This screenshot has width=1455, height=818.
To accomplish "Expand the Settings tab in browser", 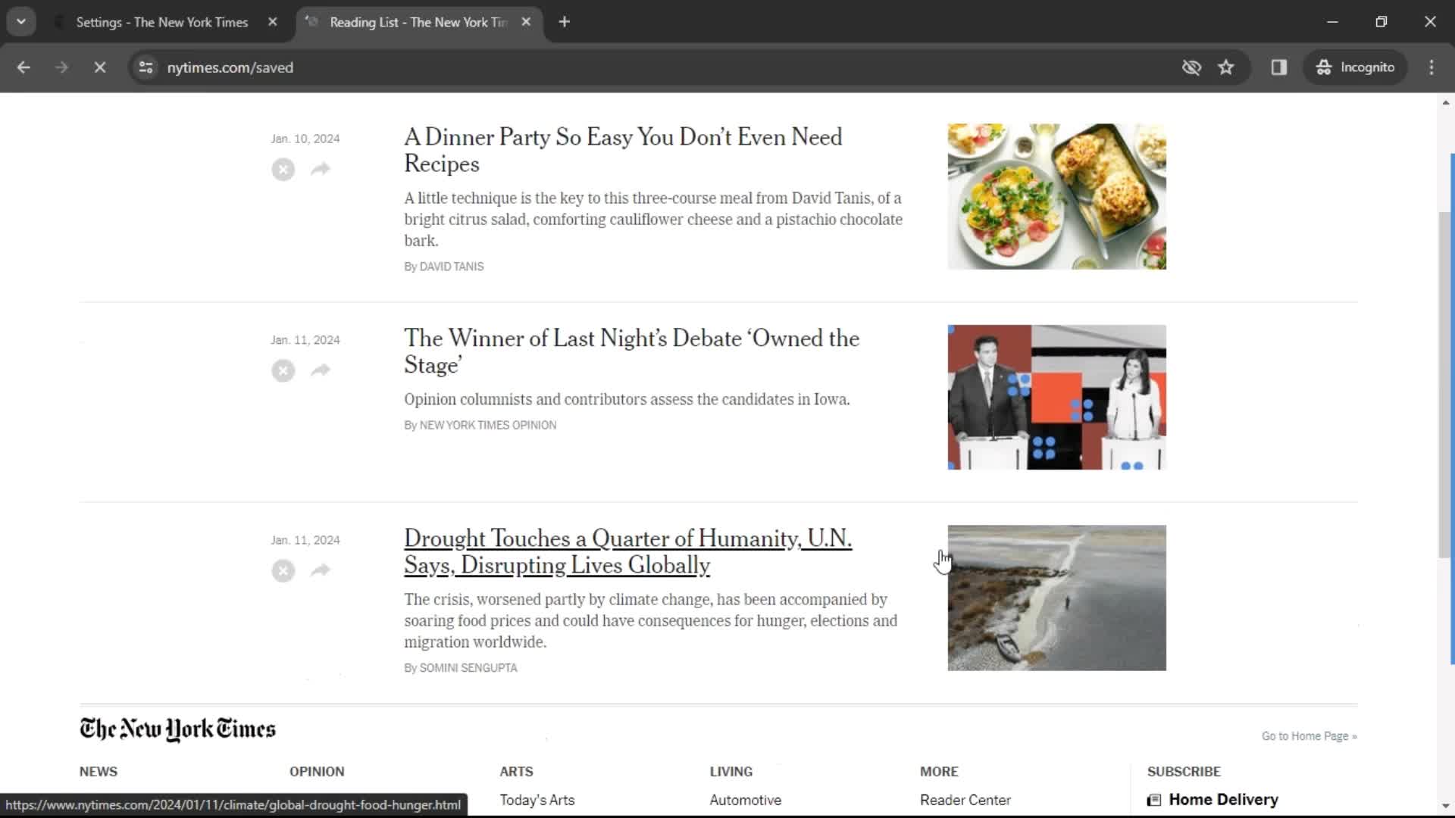I will click(x=162, y=22).
